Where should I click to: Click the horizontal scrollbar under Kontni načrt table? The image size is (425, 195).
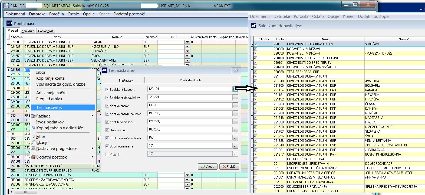click(x=26, y=192)
